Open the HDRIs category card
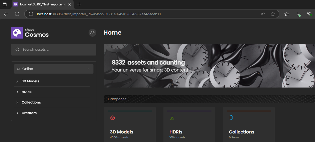 189,124
